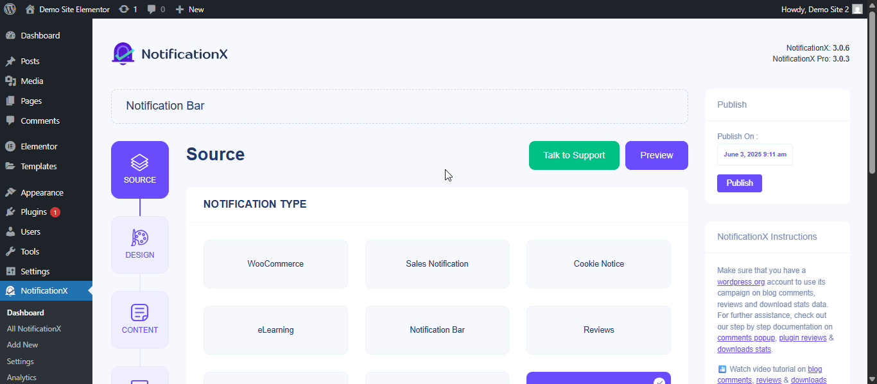Click the Tools wrench icon
This screenshot has height=384, width=877.
[x=10, y=251]
